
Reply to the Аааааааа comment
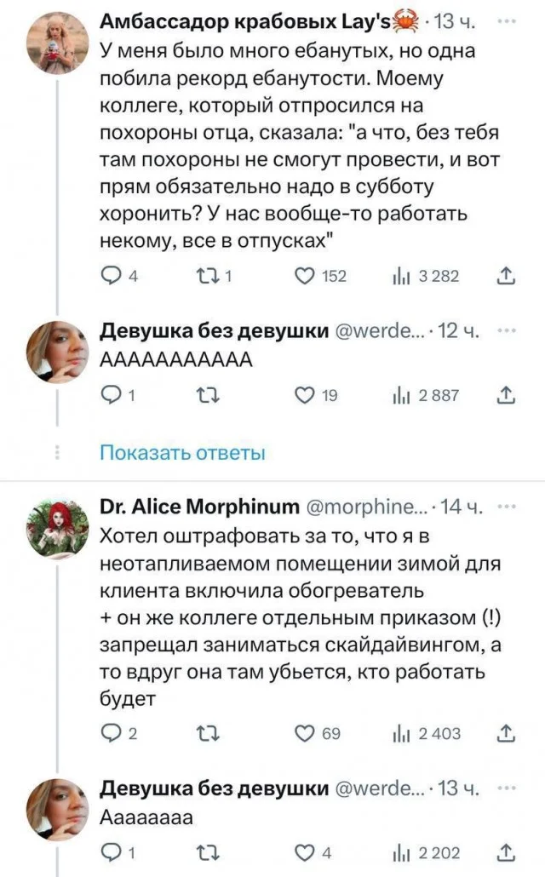pyautogui.click(x=110, y=851)
